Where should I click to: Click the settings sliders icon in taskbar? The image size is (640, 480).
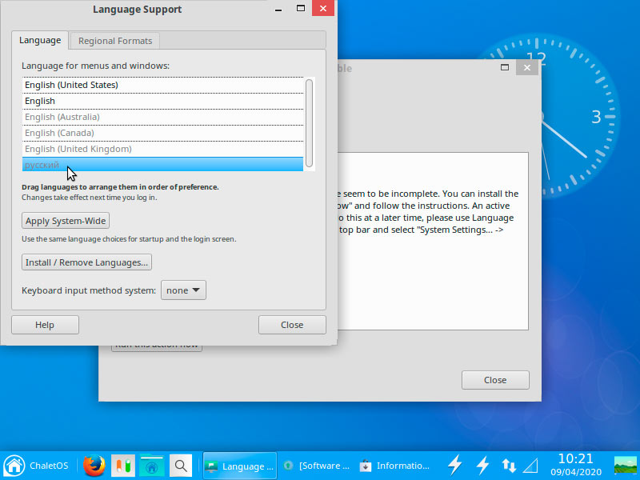pos(123,466)
